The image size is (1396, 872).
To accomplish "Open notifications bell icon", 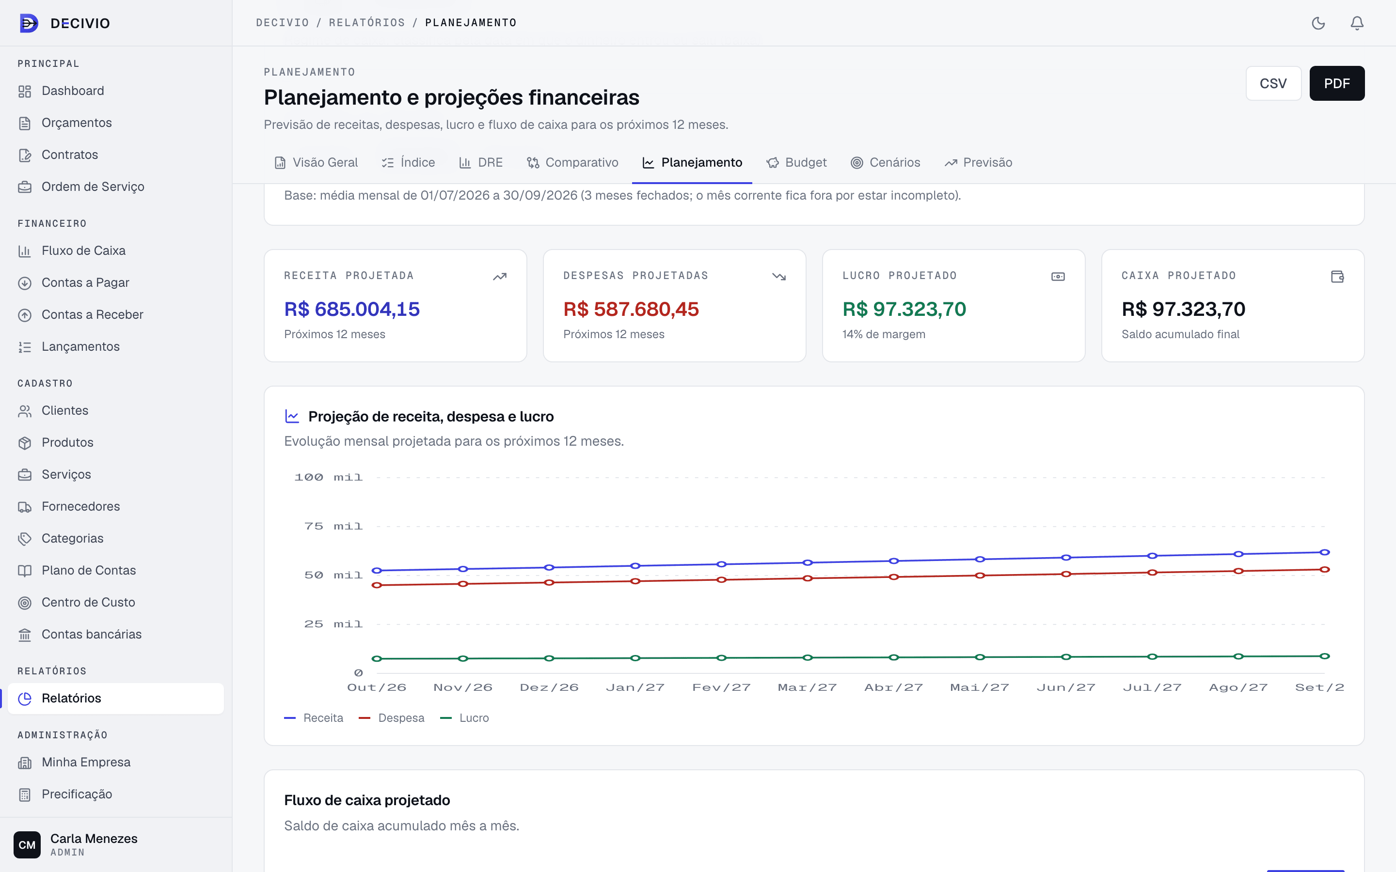I will pos(1357,23).
